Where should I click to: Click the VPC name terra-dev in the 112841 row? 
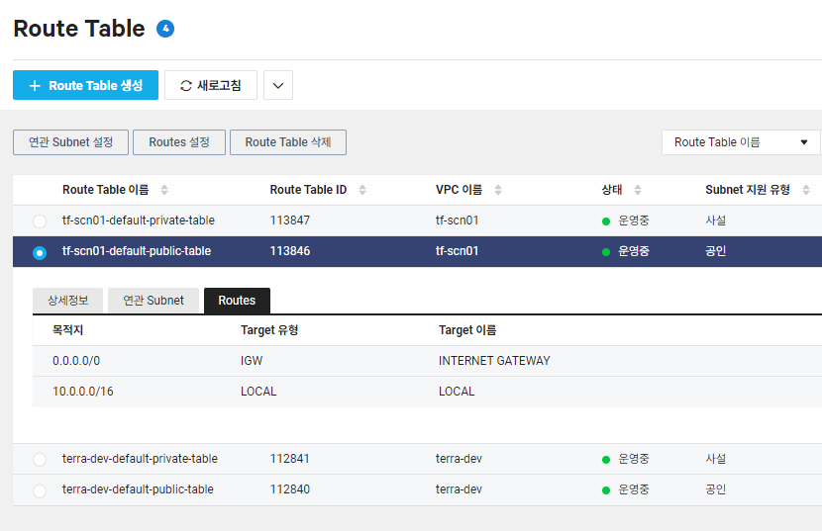[459, 459]
